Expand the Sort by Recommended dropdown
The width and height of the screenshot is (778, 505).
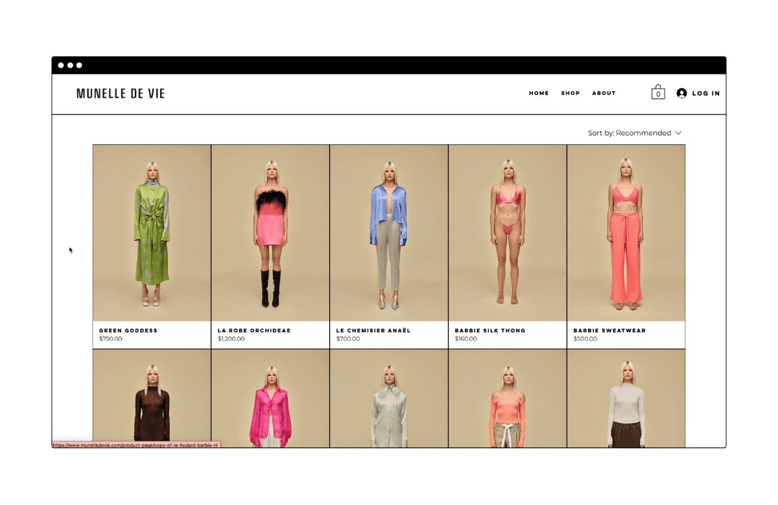pos(635,133)
